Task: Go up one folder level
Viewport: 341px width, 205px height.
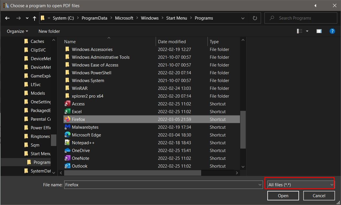Action: tap(34, 18)
